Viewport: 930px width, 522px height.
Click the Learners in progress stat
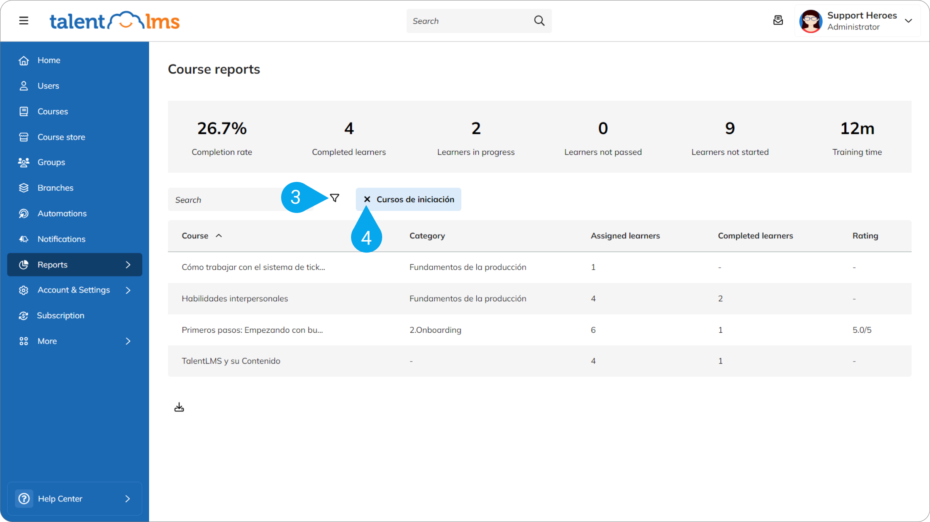pos(476,137)
